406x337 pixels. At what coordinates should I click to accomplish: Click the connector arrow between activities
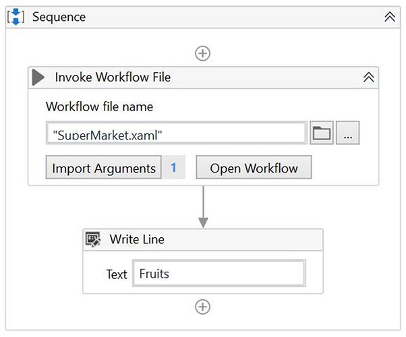tap(203, 207)
